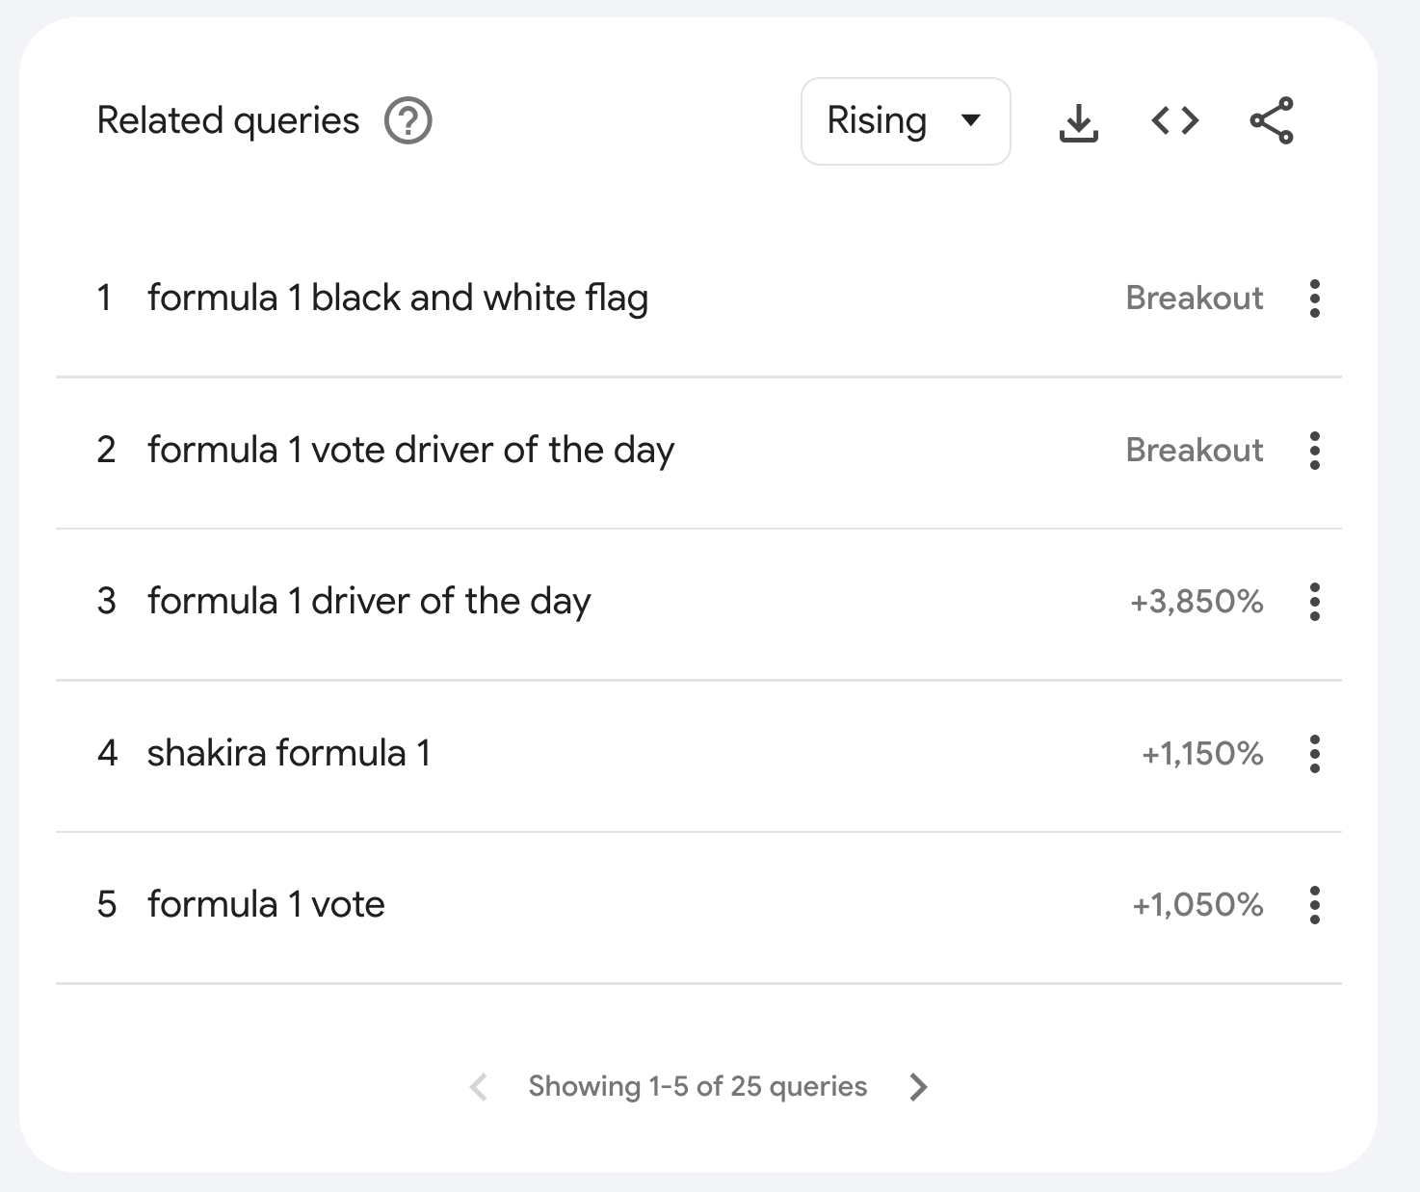Image resolution: width=1420 pixels, height=1192 pixels.
Task: Select formula 1 driver of the day query
Action: pyautogui.click(x=369, y=602)
